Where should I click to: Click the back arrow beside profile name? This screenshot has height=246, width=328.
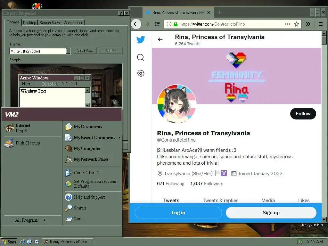160,39
